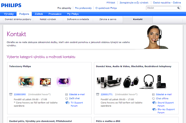Image resolution: width=186 pixels, height=123 pixels.
Task: Click the cordless phone image
Action: tap(161, 82)
